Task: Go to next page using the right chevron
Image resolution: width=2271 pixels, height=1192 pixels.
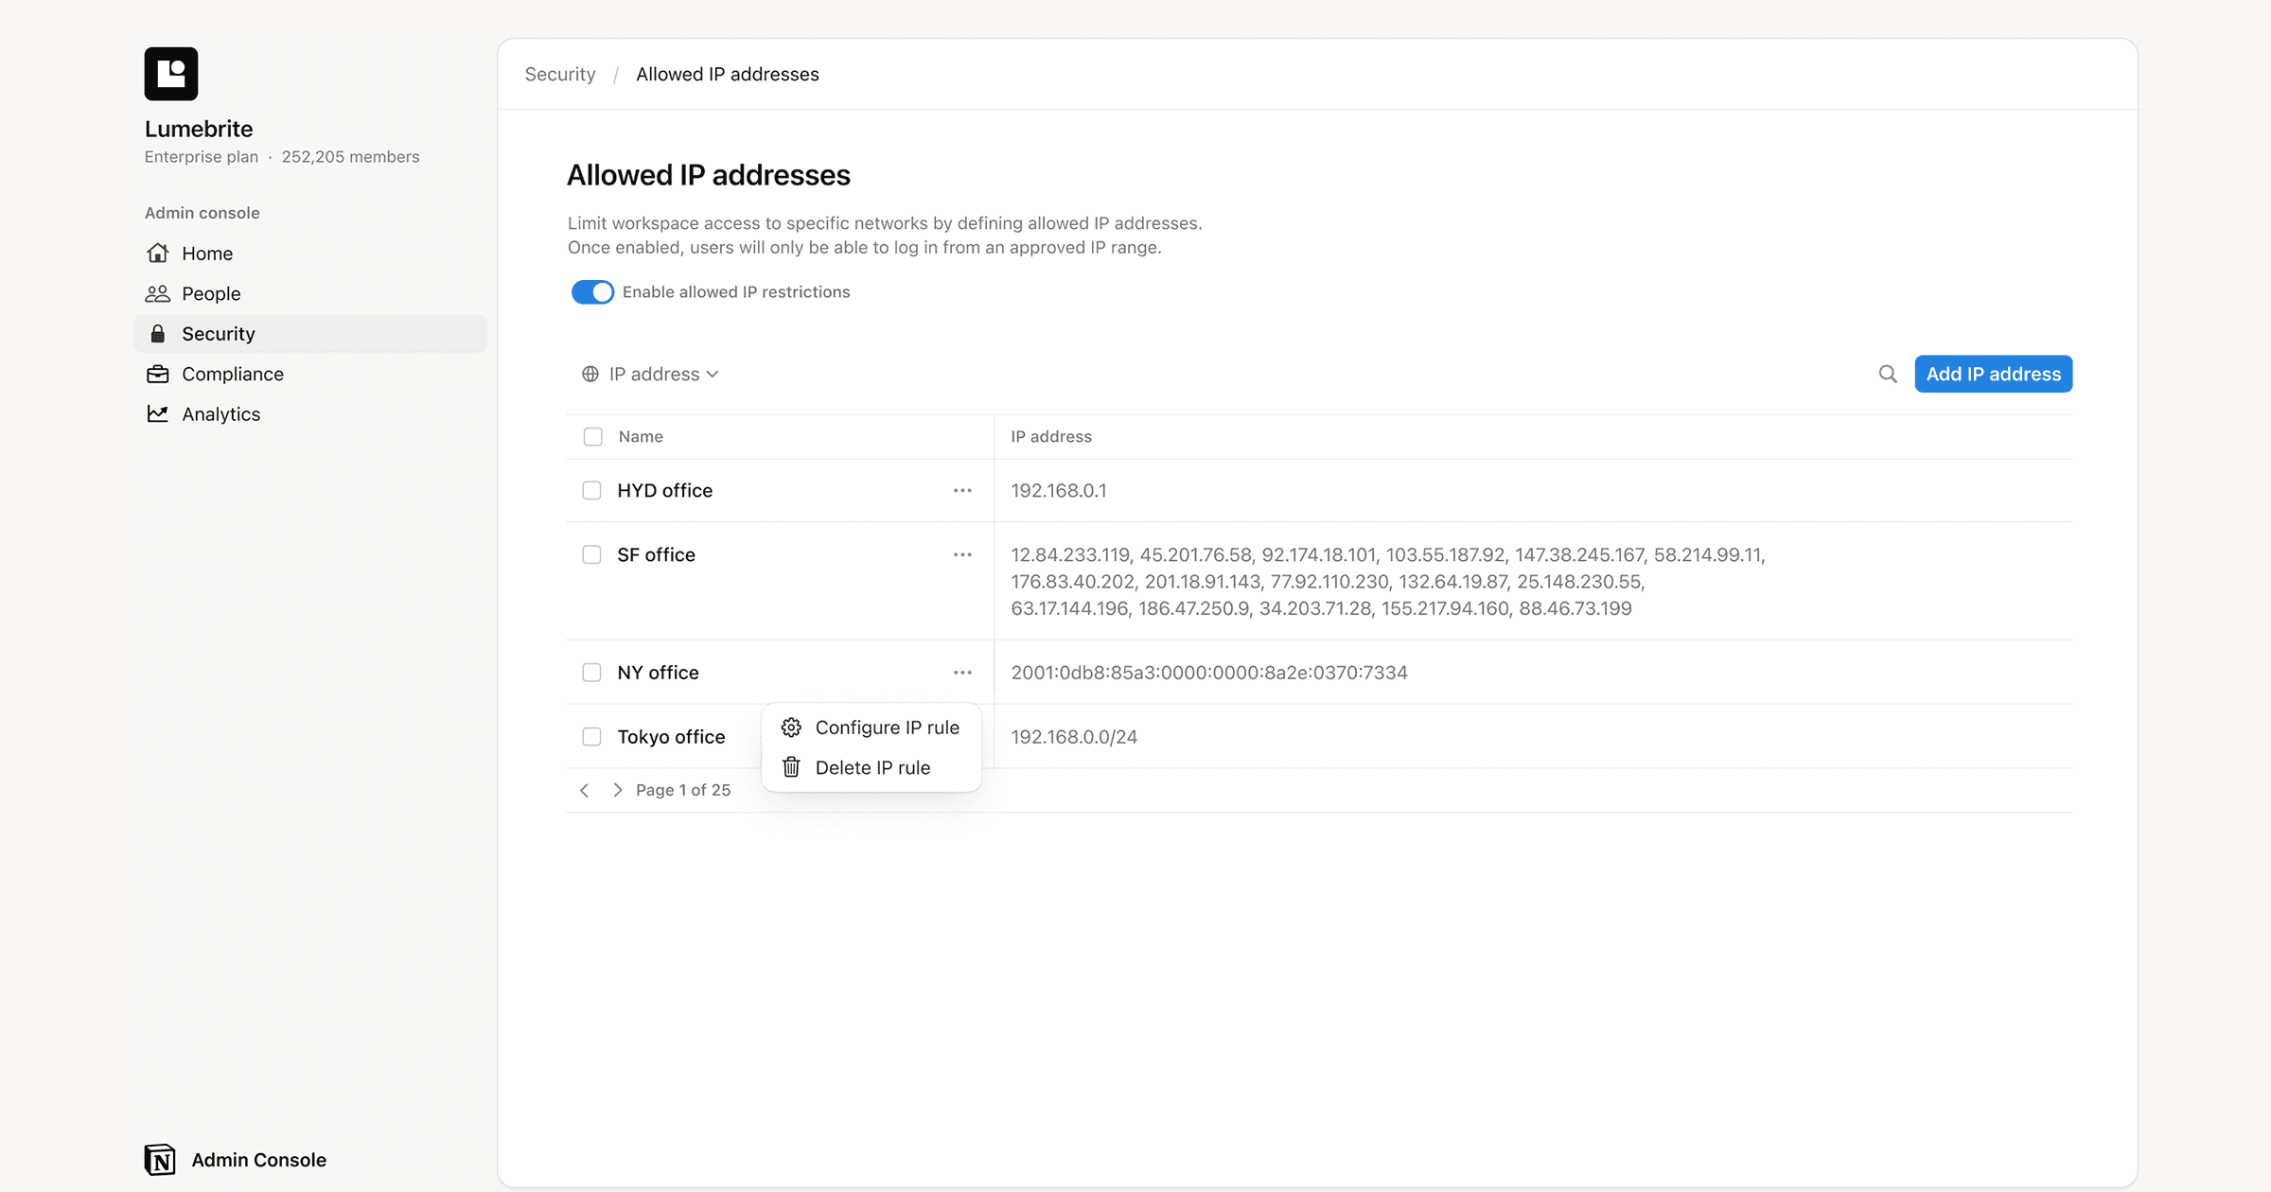Action: tap(618, 790)
